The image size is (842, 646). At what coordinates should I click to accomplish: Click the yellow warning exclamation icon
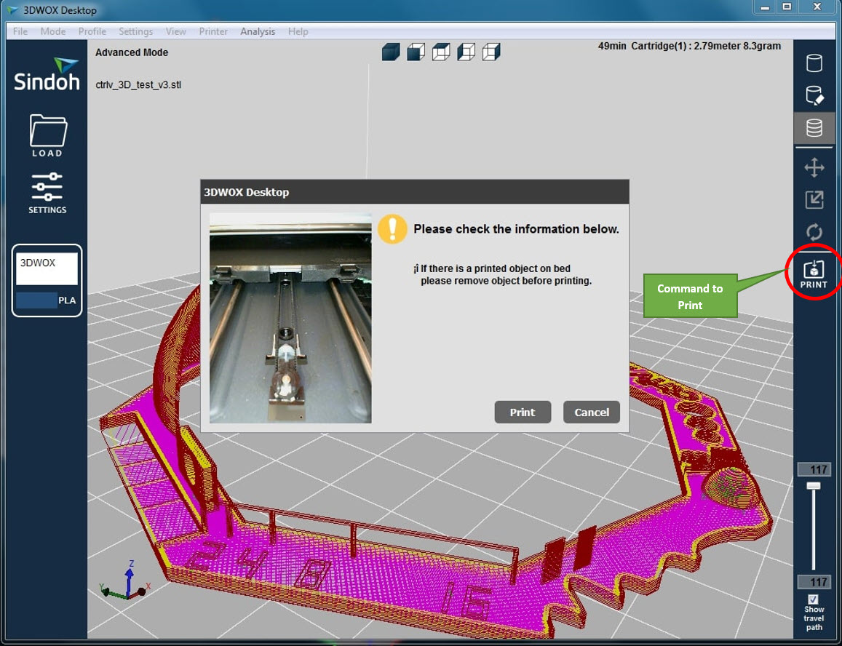(392, 229)
